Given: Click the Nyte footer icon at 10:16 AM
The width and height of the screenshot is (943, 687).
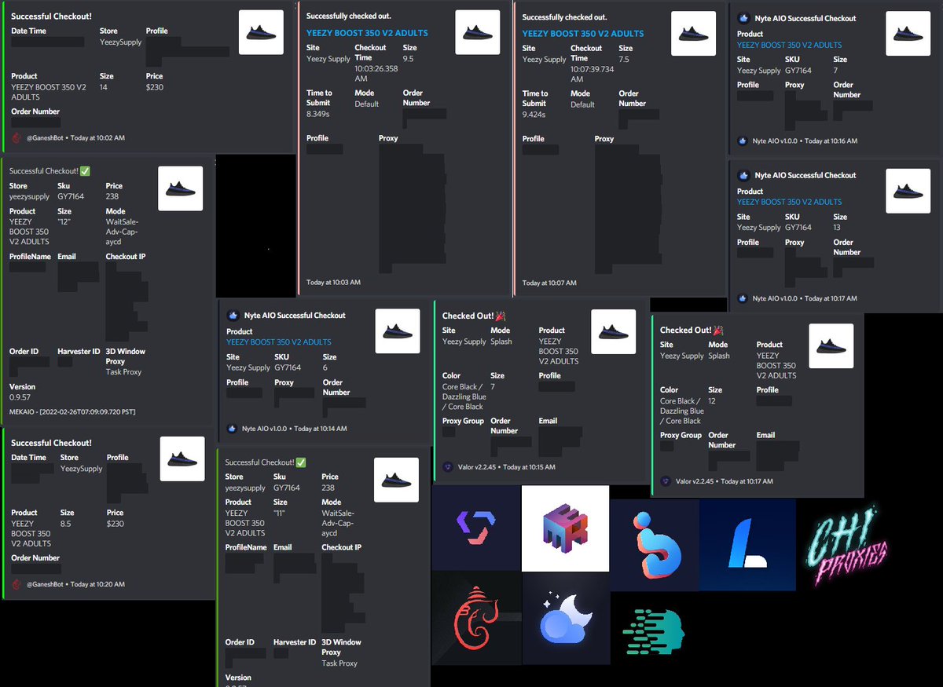Looking at the screenshot, I should 743,141.
